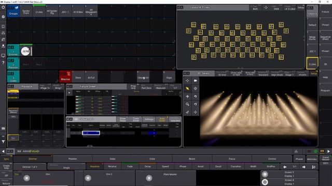The height and width of the screenshot is (186, 332).
Task: Open the 3D Grid dropdown in 3D window
Action: [222, 73]
